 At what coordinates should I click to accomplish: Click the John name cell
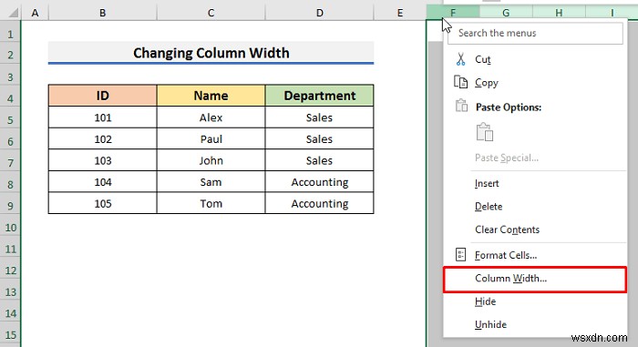(x=211, y=160)
